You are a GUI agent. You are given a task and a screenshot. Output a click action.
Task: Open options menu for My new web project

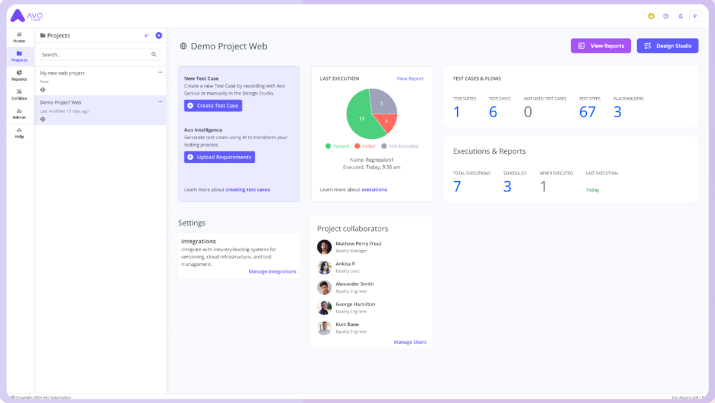tap(160, 73)
